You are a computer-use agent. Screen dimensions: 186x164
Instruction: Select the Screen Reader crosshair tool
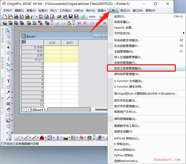[8, 47]
